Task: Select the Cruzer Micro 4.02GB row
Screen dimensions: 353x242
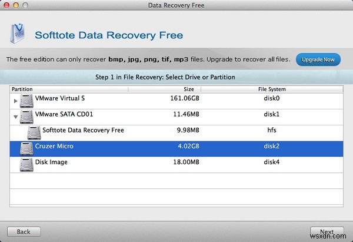Action: (176, 147)
